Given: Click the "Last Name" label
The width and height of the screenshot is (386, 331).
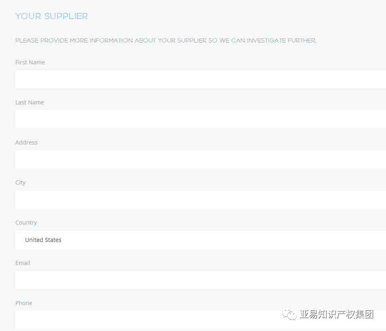Looking at the screenshot, I should pyautogui.click(x=30, y=102).
